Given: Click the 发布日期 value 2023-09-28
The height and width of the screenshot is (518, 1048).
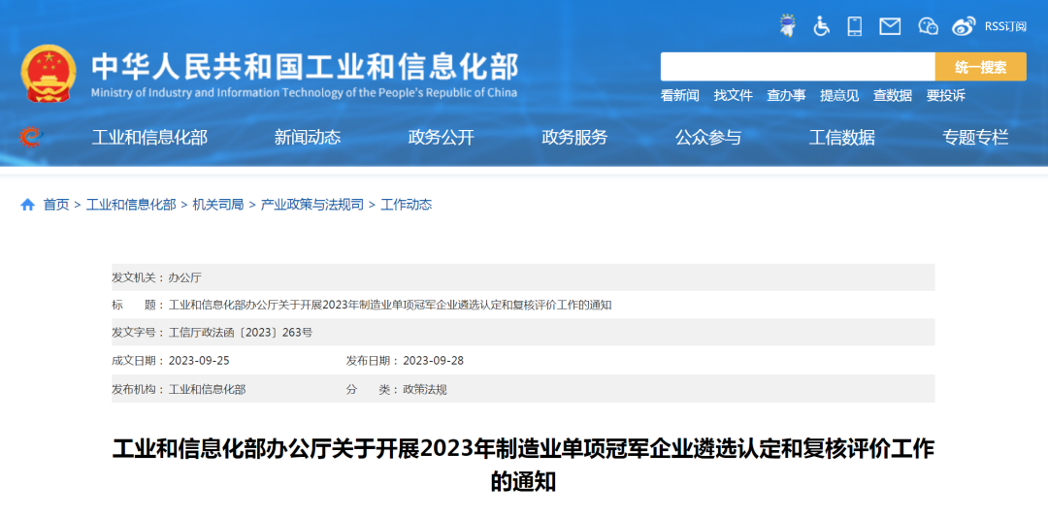Looking at the screenshot, I should point(433,361).
